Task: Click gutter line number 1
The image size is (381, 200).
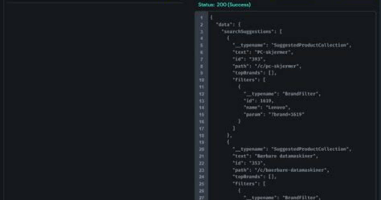Action: pos(201,18)
